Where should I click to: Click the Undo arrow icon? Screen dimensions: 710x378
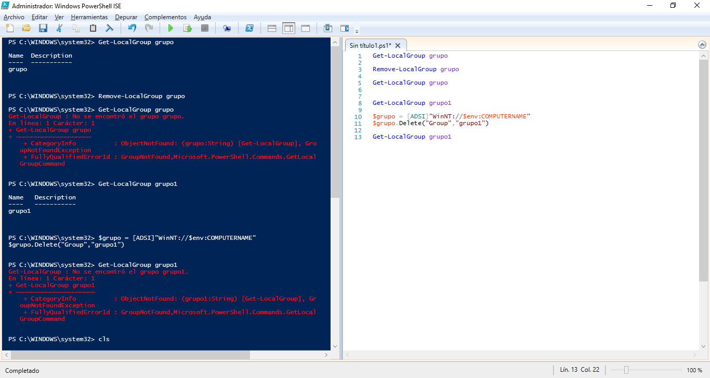tap(132, 28)
